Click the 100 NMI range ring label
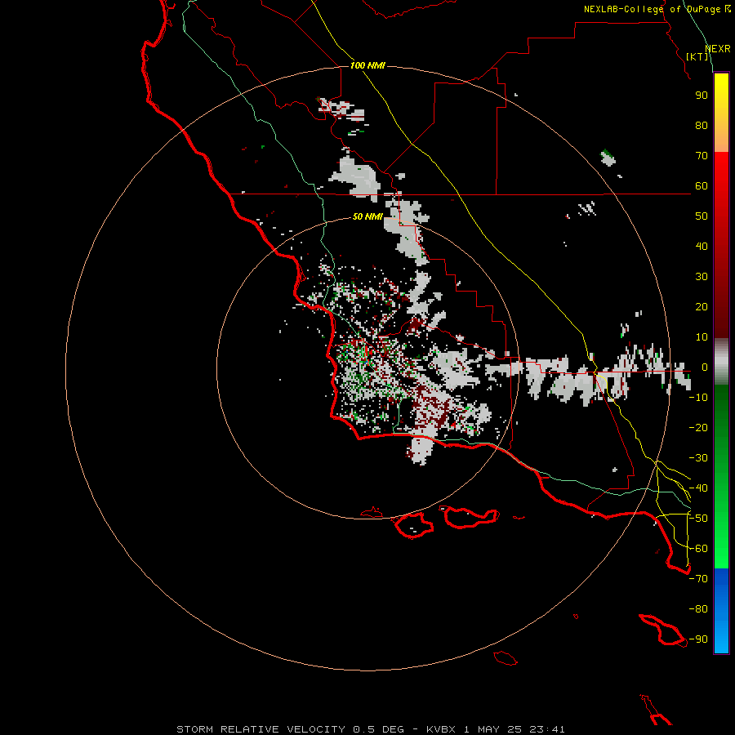This screenshot has width=735, height=735. click(367, 65)
